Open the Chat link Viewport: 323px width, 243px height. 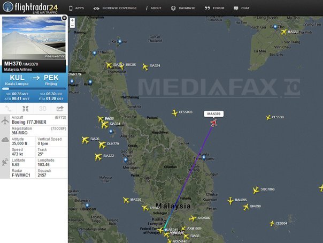click(x=242, y=8)
